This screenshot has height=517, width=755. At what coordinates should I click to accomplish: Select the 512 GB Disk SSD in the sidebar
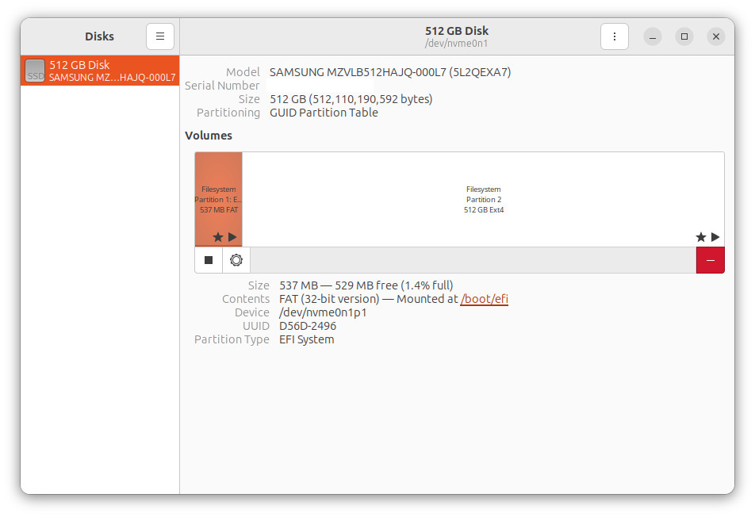(x=100, y=71)
